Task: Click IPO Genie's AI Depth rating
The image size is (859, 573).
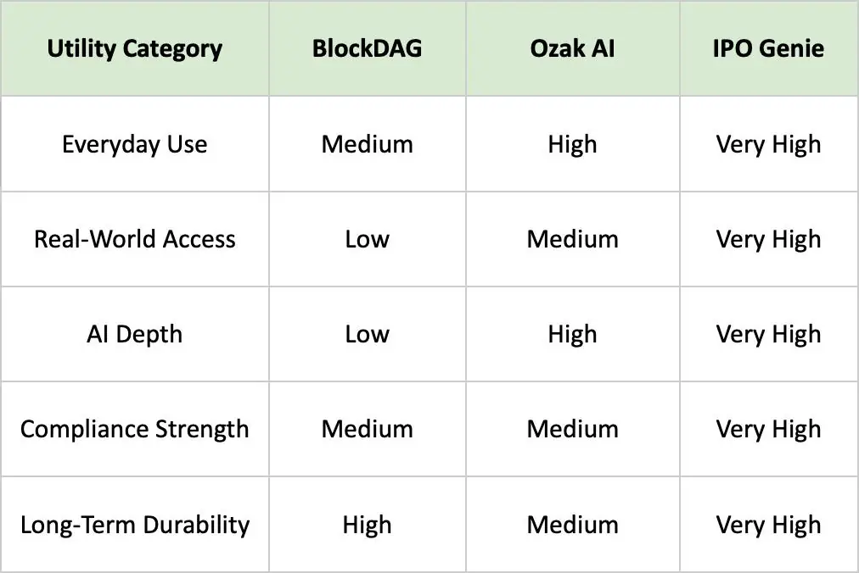Action: click(x=768, y=334)
